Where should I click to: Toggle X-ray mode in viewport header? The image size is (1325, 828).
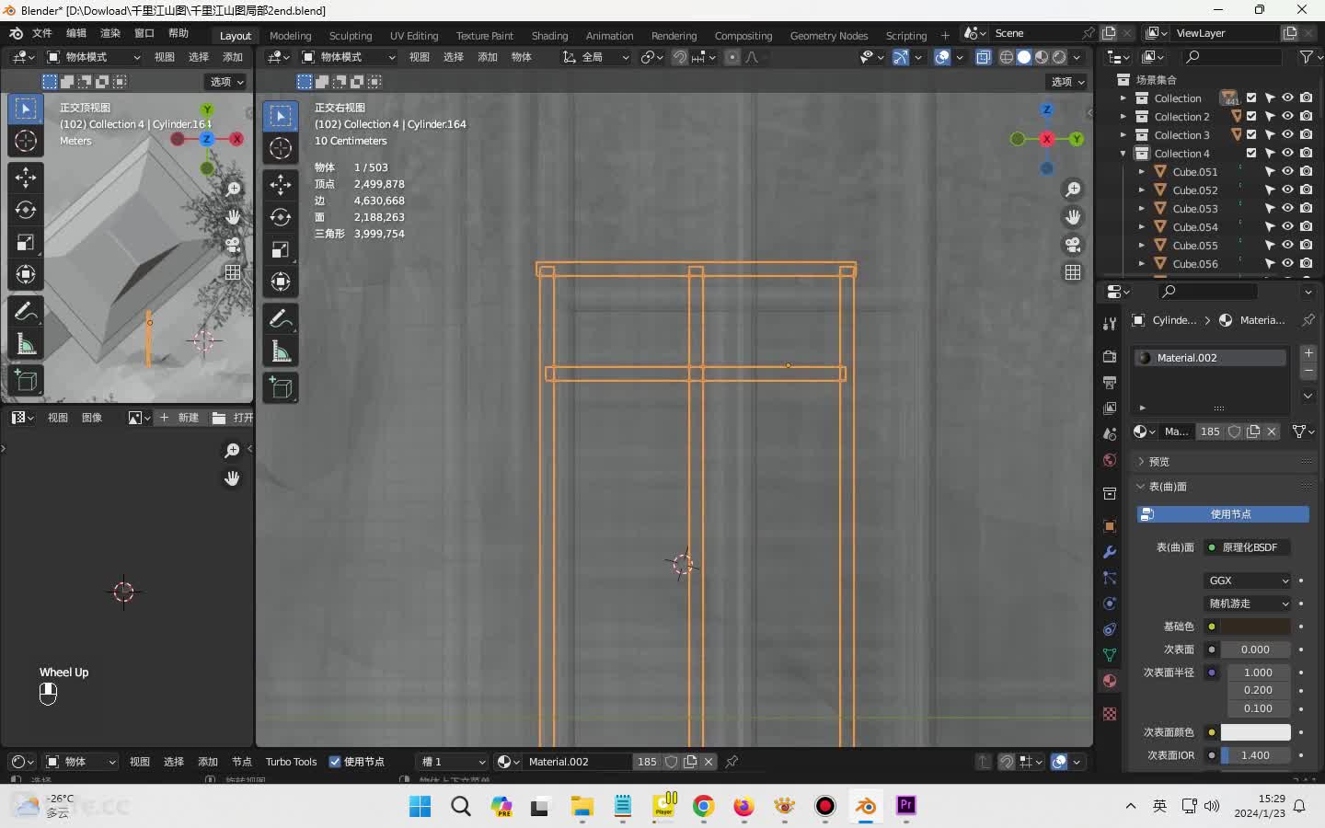[x=983, y=57]
